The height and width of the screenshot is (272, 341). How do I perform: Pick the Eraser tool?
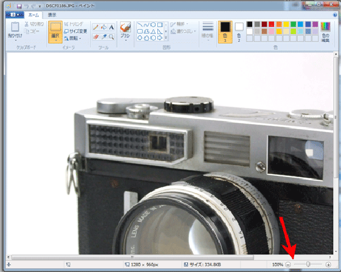(96, 37)
